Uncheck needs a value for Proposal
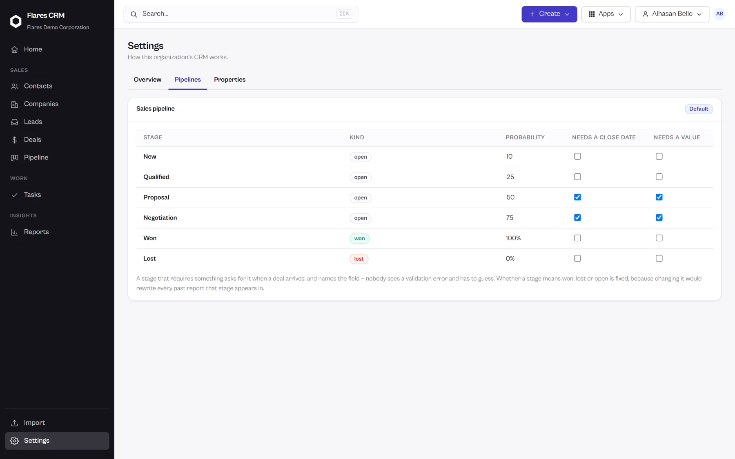 pyautogui.click(x=659, y=197)
